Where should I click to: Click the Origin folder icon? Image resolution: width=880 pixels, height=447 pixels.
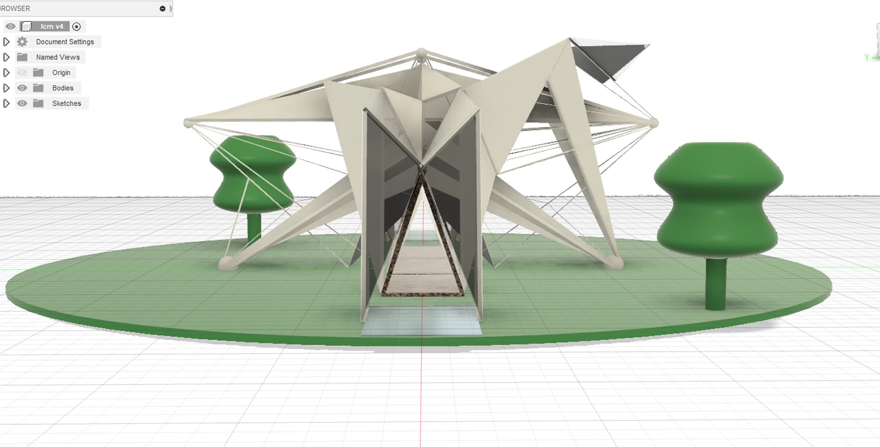[x=38, y=72]
